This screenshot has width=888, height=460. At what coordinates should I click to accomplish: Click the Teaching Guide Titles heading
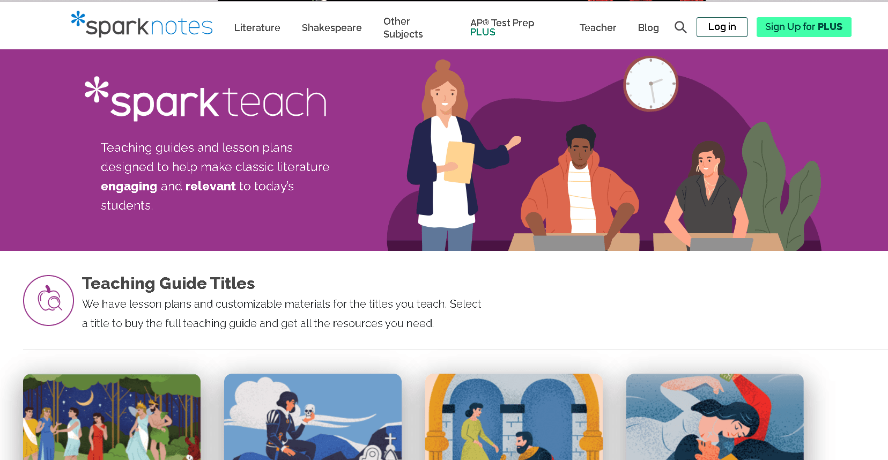tap(168, 283)
